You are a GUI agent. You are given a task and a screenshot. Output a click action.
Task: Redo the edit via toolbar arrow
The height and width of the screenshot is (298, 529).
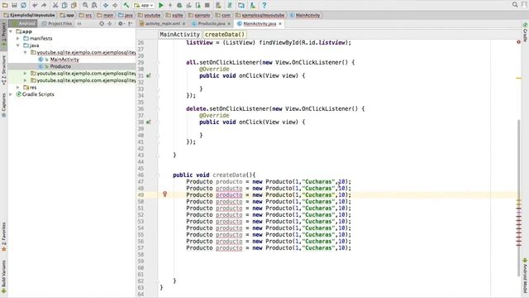(44, 5)
